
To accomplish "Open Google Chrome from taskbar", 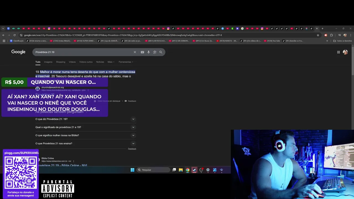I will [x=188, y=170].
